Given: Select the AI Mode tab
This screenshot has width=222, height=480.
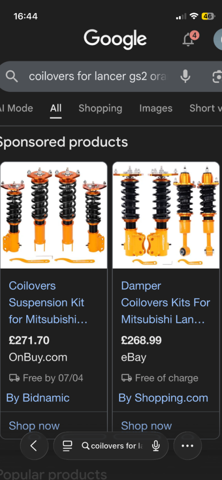Looking at the screenshot, I should pos(16,108).
